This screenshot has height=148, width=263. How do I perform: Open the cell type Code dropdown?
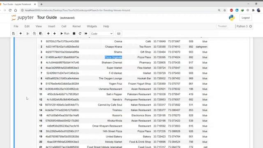pos(102,34)
